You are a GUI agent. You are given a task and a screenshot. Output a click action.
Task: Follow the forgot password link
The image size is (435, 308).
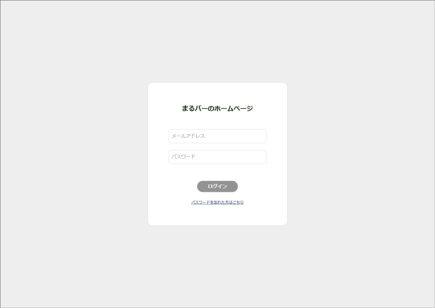click(217, 203)
